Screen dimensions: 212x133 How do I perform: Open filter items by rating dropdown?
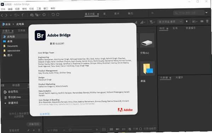click(x=152, y=22)
